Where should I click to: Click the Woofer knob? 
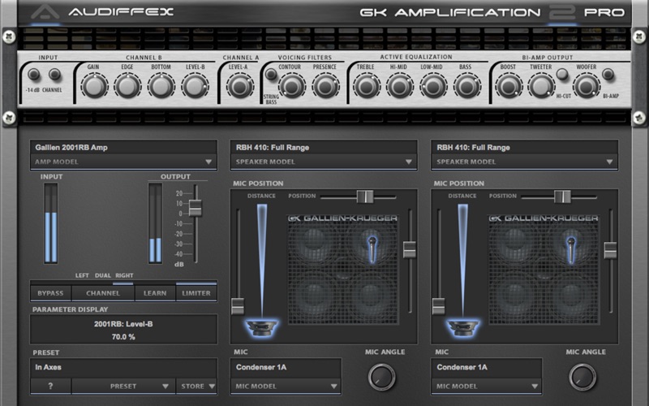tap(586, 86)
